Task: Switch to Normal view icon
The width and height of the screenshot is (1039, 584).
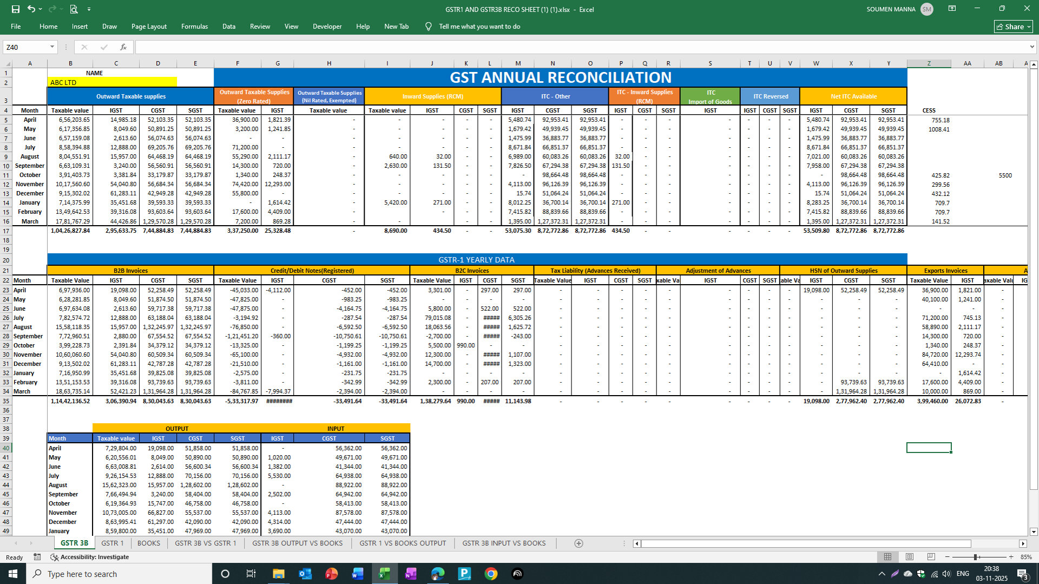Action: coord(887,557)
